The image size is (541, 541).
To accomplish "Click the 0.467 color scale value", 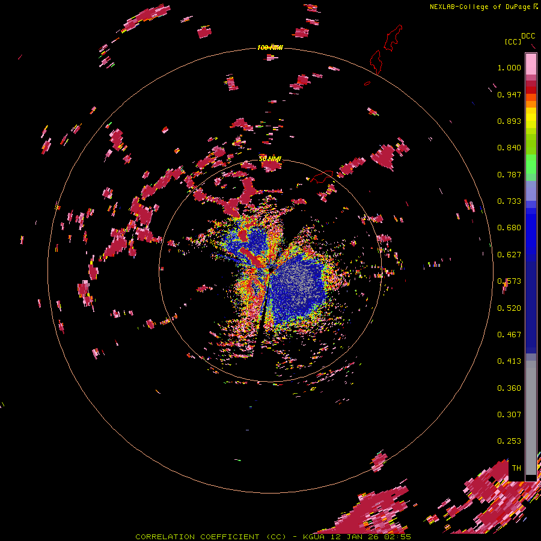I will (x=509, y=335).
